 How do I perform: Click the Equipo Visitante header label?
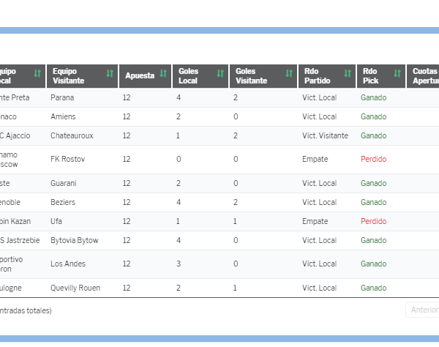coord(69,76)
